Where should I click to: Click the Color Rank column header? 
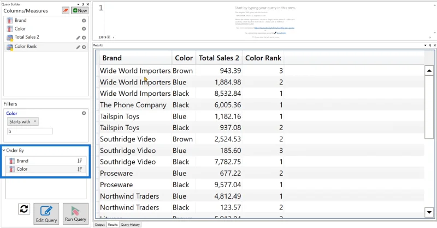pos(263,58)
